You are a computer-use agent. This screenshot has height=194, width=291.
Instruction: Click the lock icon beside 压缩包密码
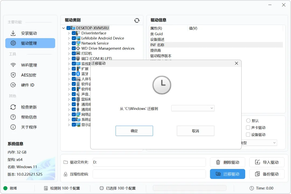[x=65, y=174]
